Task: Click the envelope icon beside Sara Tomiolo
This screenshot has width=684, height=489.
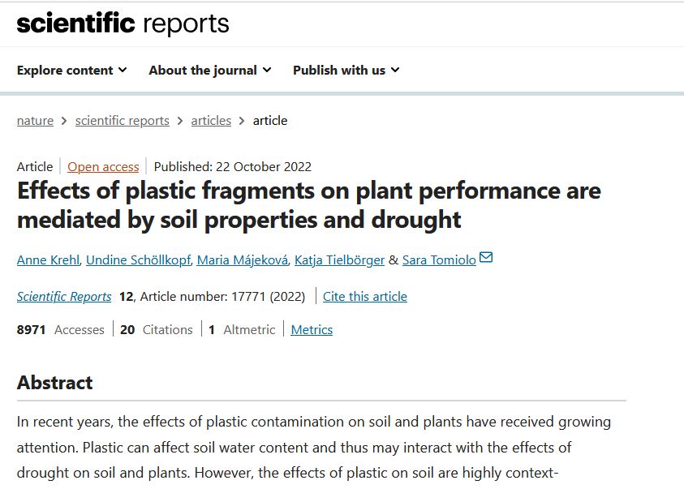Action: pos(486,259)
